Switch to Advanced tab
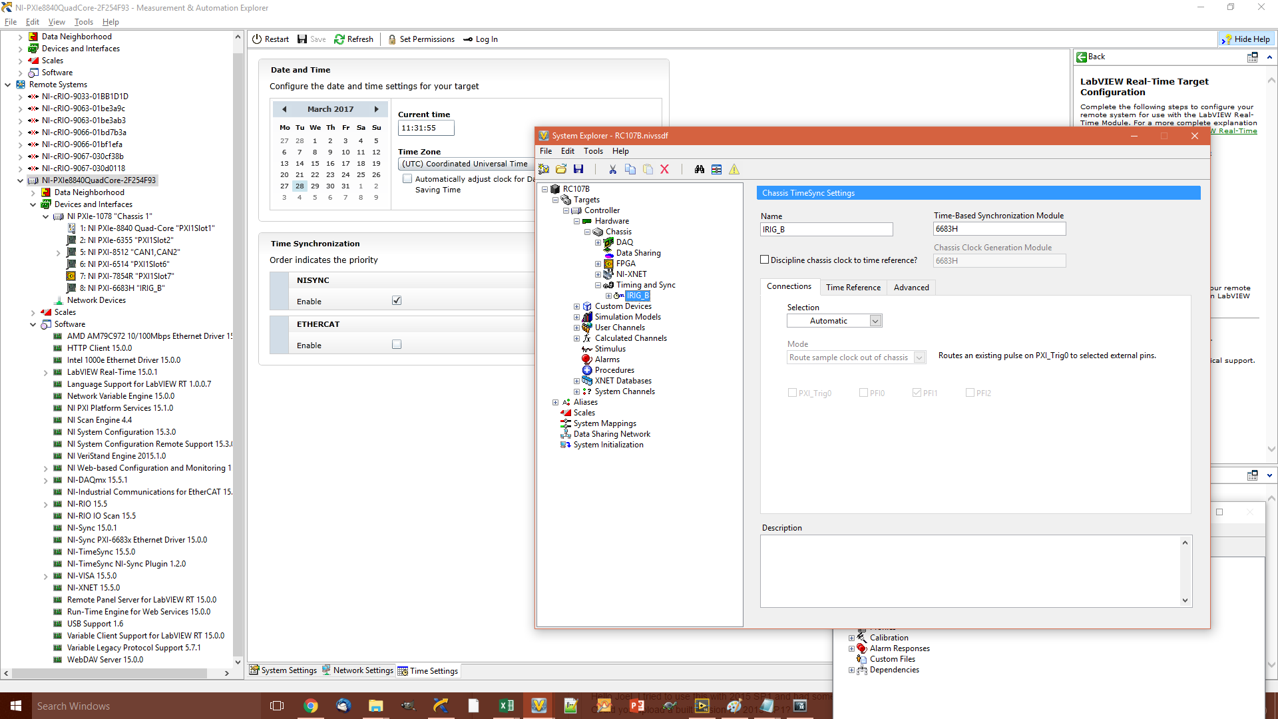The width and height of the screenshot is (1278, 719). [911, 288]
